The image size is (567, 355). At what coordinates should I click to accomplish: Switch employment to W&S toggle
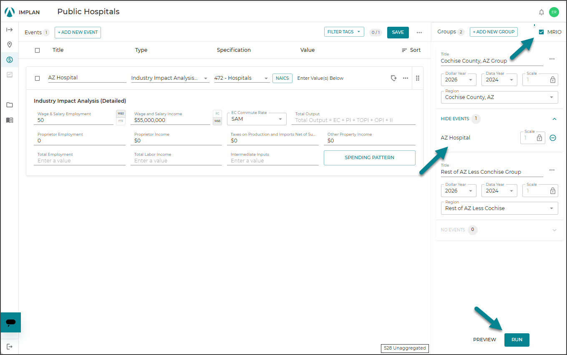pos(121,114)
